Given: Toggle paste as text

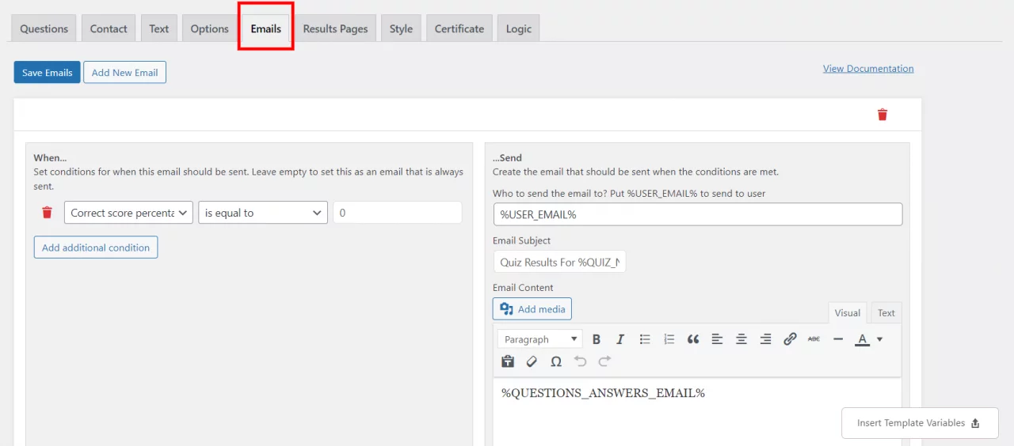Looking at the screenshot, I should [508, 361].
